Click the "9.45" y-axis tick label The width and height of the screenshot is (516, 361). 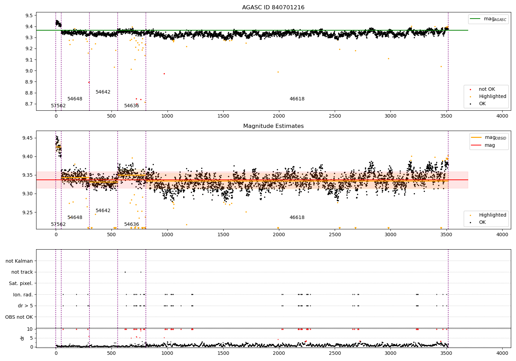click(x=28, y=138)
